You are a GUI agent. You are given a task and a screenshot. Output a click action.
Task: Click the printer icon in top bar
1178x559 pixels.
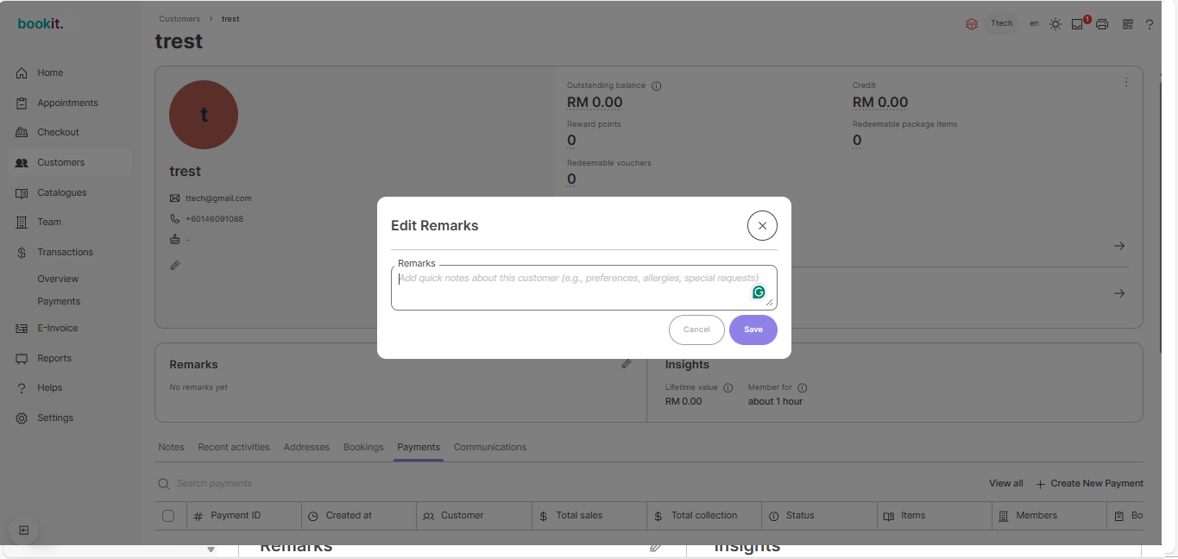click(1102, 24)
